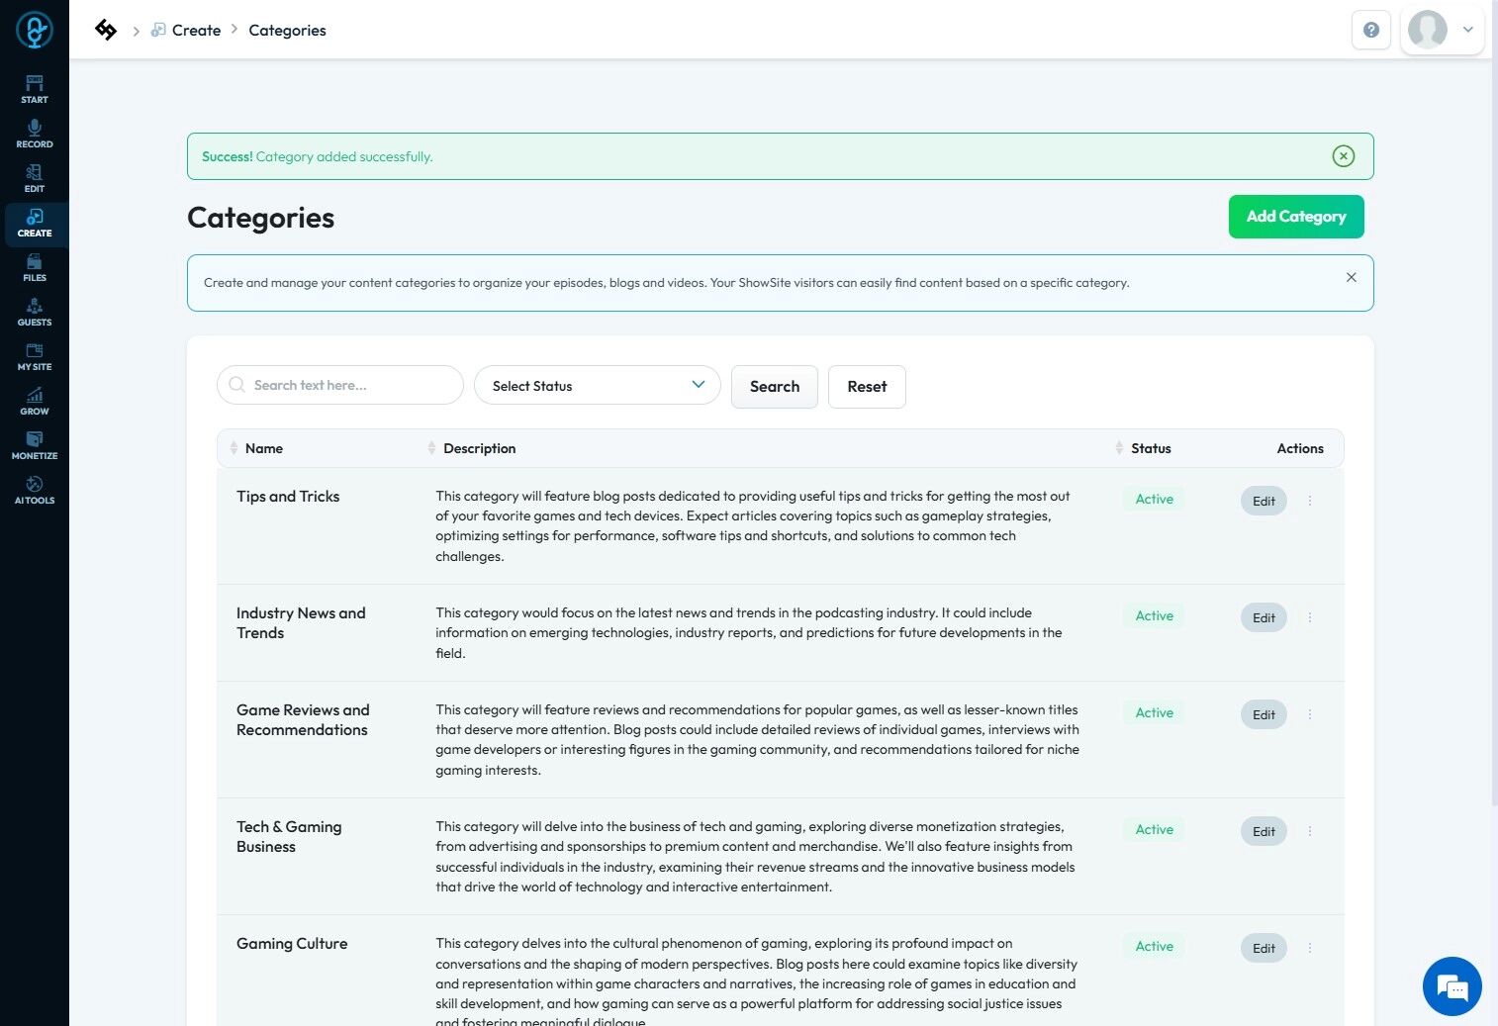Close the categories info banner
This screenshot has height=1026, width=1498.
click(x=1352, y=277)
